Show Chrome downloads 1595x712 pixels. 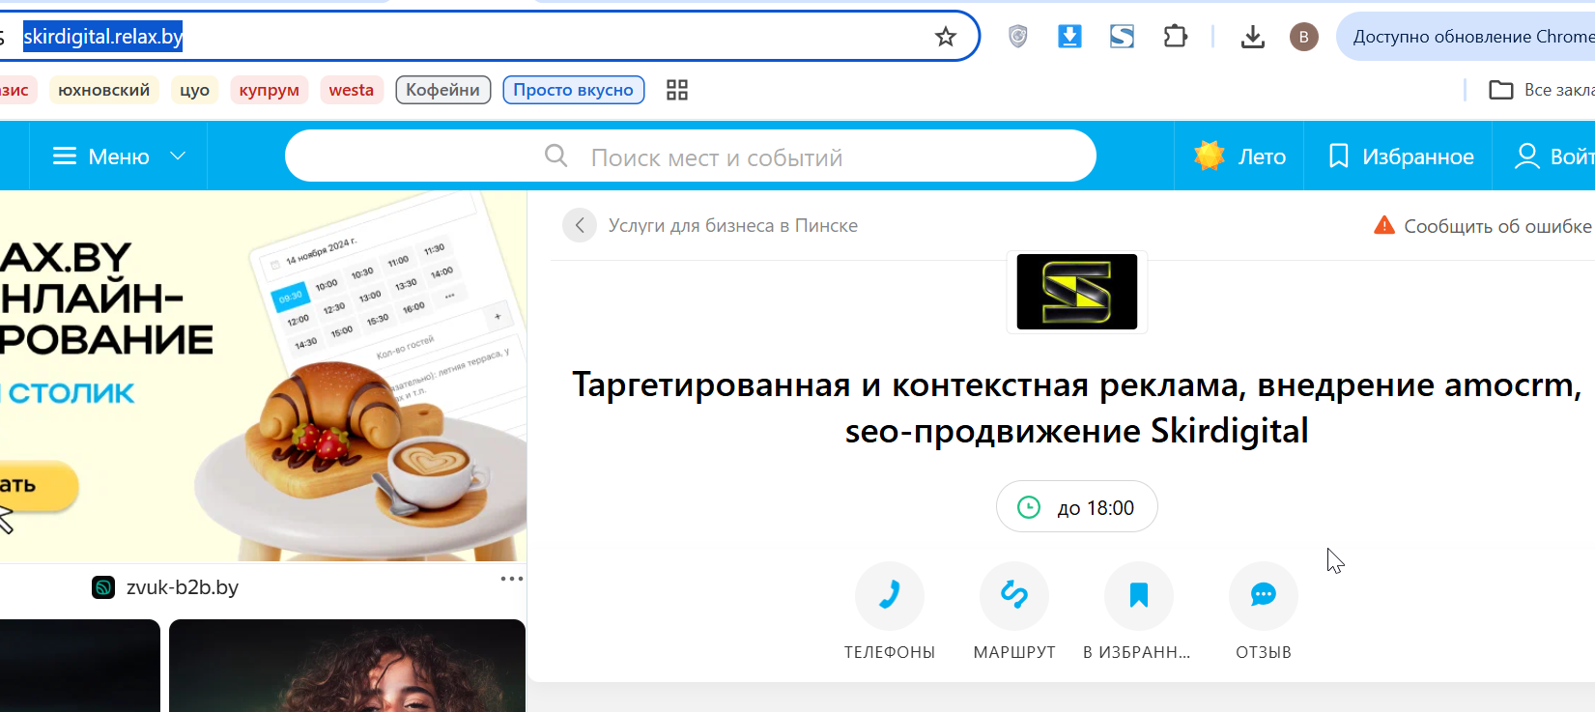[1252, 37]
